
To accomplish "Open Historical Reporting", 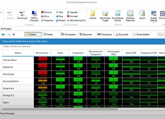I will 130,16.
